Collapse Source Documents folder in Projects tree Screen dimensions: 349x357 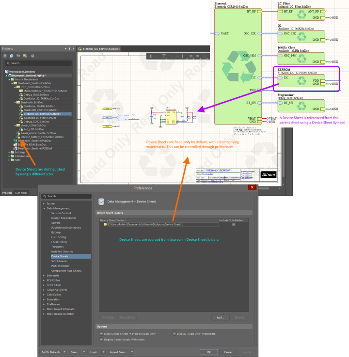[9, 79]
